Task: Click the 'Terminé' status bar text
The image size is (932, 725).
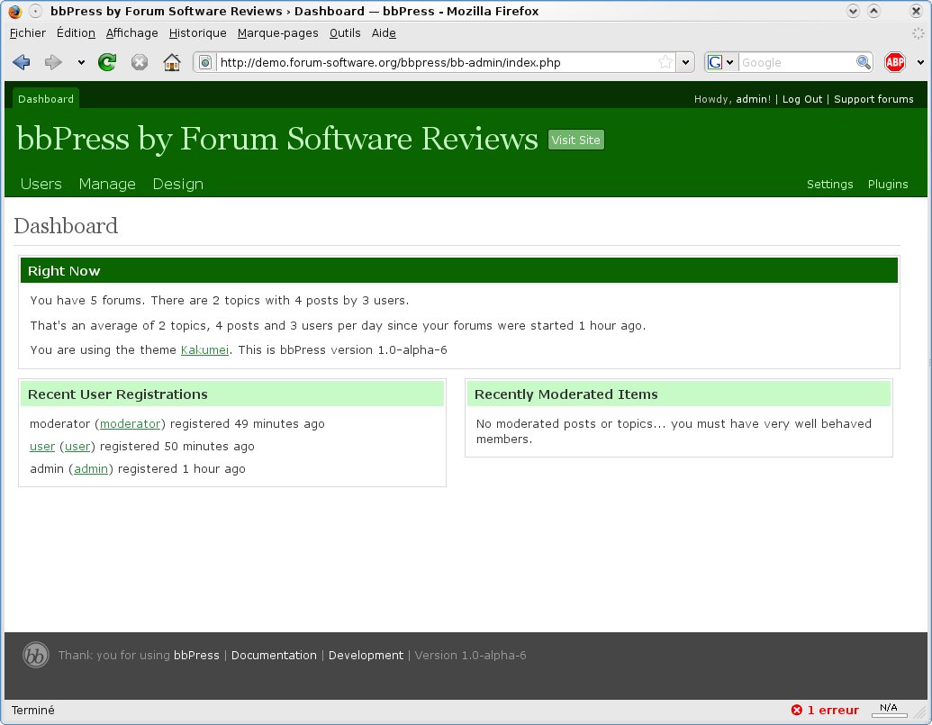Action: click(32, 711)
